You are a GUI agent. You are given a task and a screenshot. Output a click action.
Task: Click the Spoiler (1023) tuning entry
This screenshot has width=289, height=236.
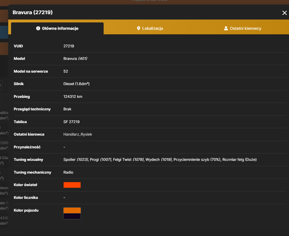(x=76, y=160)
